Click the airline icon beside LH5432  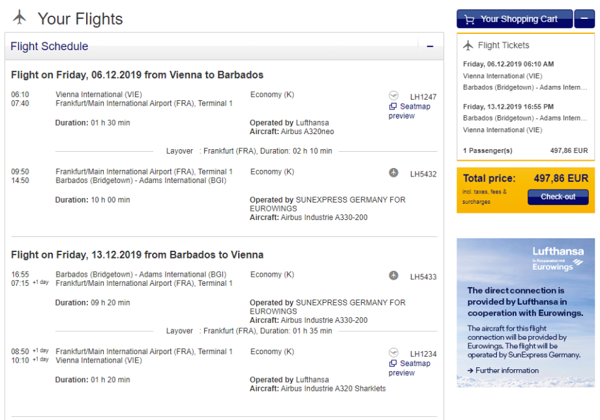(x=393, y=173)
